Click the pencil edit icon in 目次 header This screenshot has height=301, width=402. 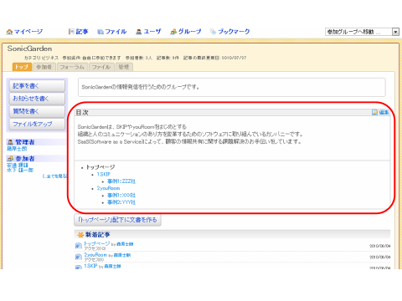[x=375, y=112]
